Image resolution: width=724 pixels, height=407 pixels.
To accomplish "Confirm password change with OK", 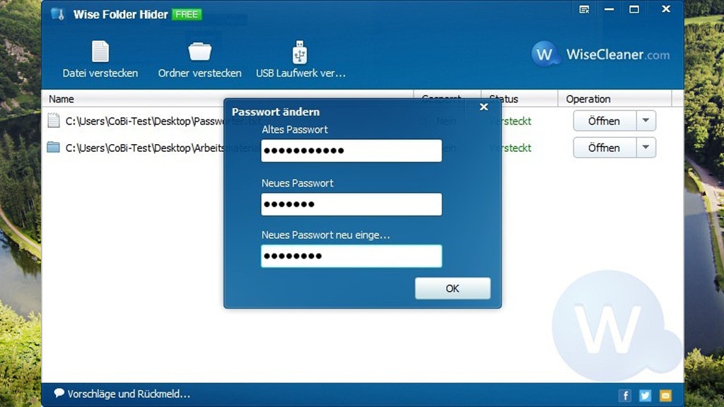I will coord(452,288).
